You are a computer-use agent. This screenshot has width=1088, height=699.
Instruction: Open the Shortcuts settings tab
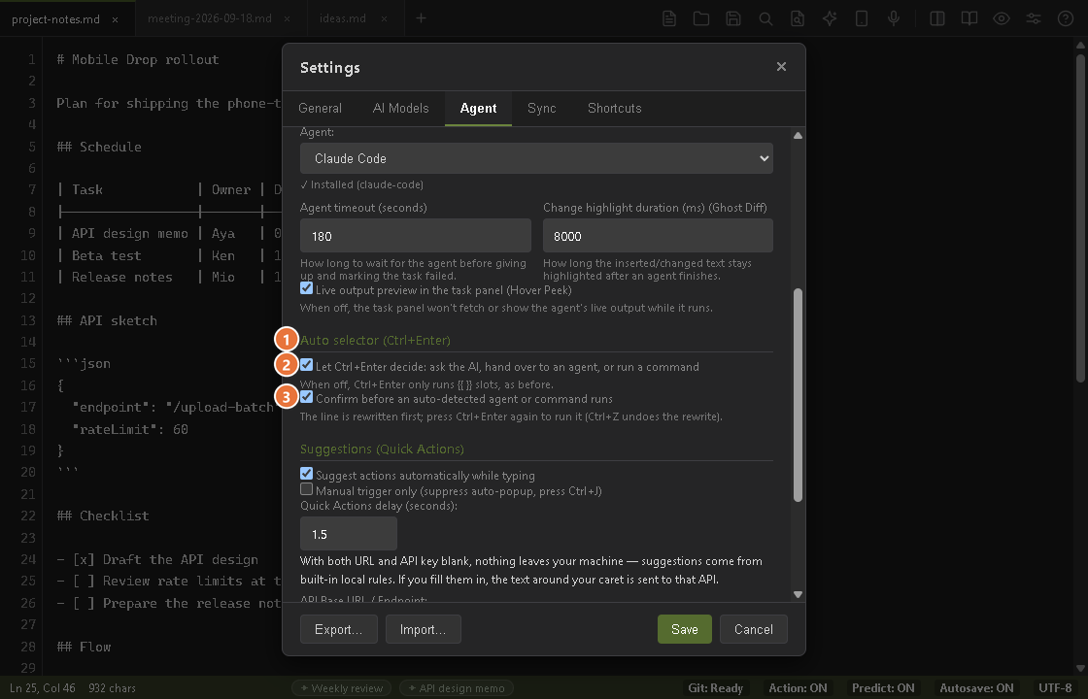tap(614, 108)
